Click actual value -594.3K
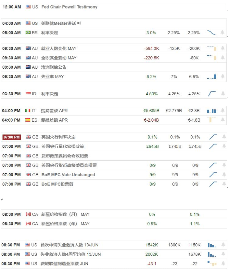Viewport: 228px width, 270px height. [151, 48]
